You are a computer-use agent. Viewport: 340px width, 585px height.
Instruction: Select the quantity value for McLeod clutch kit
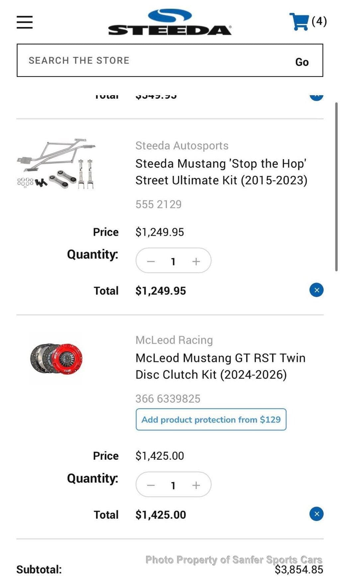pyautogui.click(x=173, y=485)
